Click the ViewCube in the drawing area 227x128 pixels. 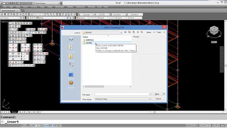click(214, 31)
